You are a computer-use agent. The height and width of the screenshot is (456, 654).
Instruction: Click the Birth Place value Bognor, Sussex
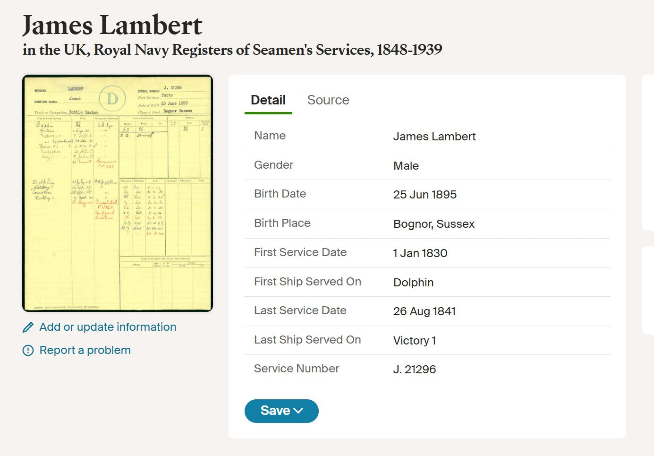[434, 224]
